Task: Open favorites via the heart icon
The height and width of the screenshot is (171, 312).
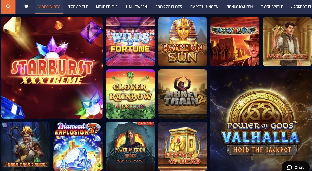Action: click(26, 7)
